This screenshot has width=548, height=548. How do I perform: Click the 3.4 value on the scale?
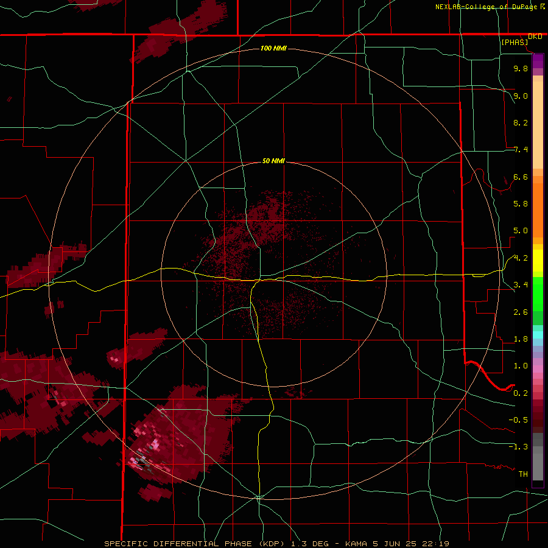pos(521,285)
